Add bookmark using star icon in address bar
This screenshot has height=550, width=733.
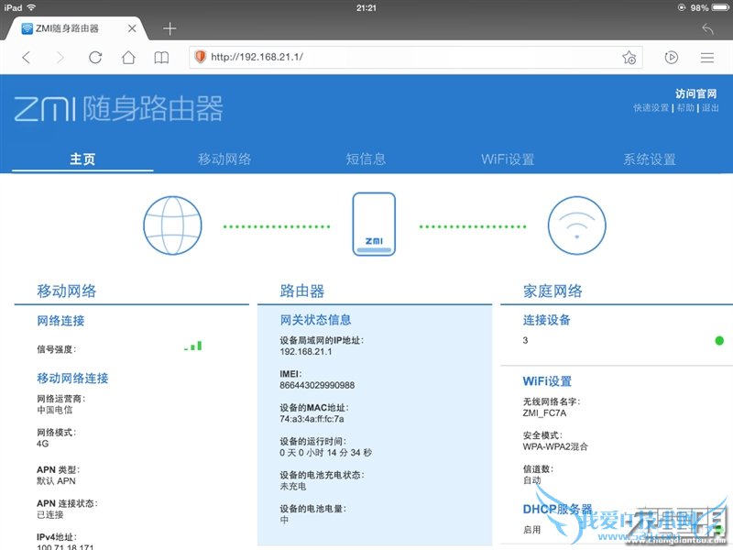click(x=629, y=58)
